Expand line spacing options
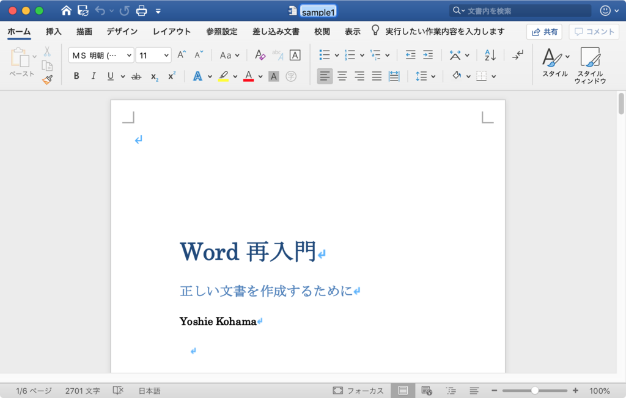This screenshot has height=398, width=626. 433,76
